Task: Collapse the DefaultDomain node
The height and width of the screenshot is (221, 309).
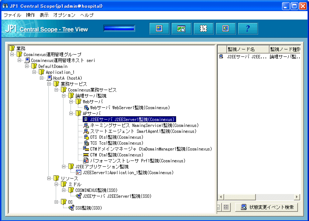Action: pyautogui.click(x=27, y=66)
